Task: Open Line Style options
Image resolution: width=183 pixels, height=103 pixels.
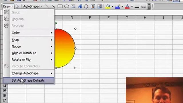Action: (x=137, y=6)
